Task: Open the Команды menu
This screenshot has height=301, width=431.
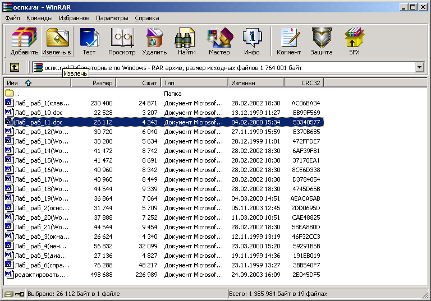Action: pyautogui.click(x=39, y=18)
